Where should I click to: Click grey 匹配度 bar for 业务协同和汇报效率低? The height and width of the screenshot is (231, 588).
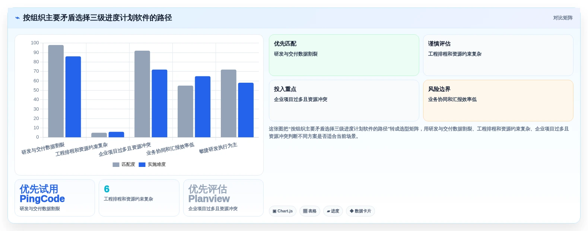click(185, 111)
